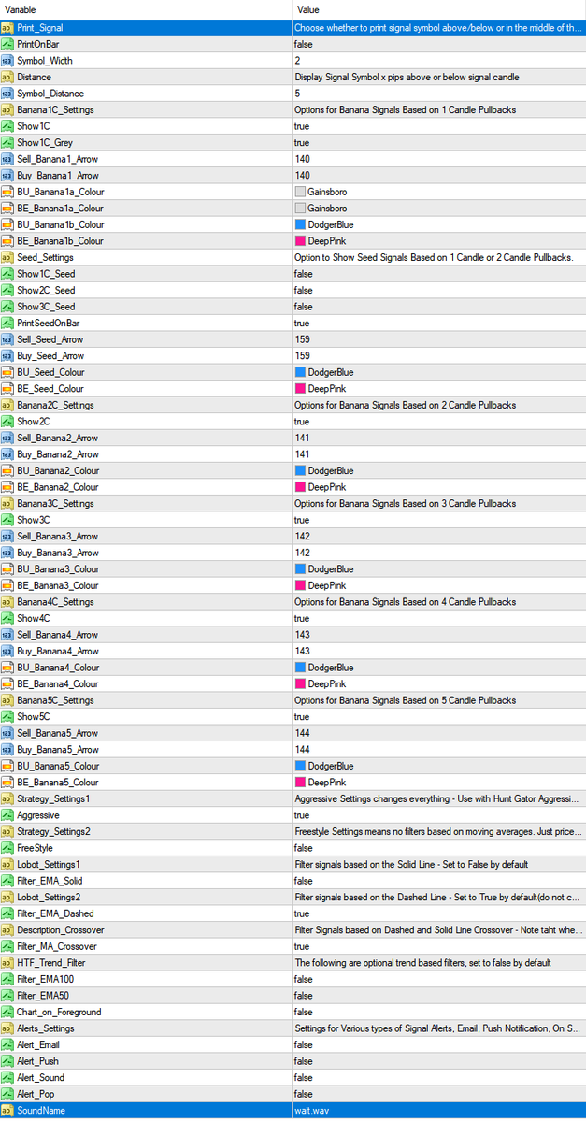Pick the DeepPink swatch for BE_Seed_Colour
586x1122 pixels.
pyautogui.click(x=300, y=388)
